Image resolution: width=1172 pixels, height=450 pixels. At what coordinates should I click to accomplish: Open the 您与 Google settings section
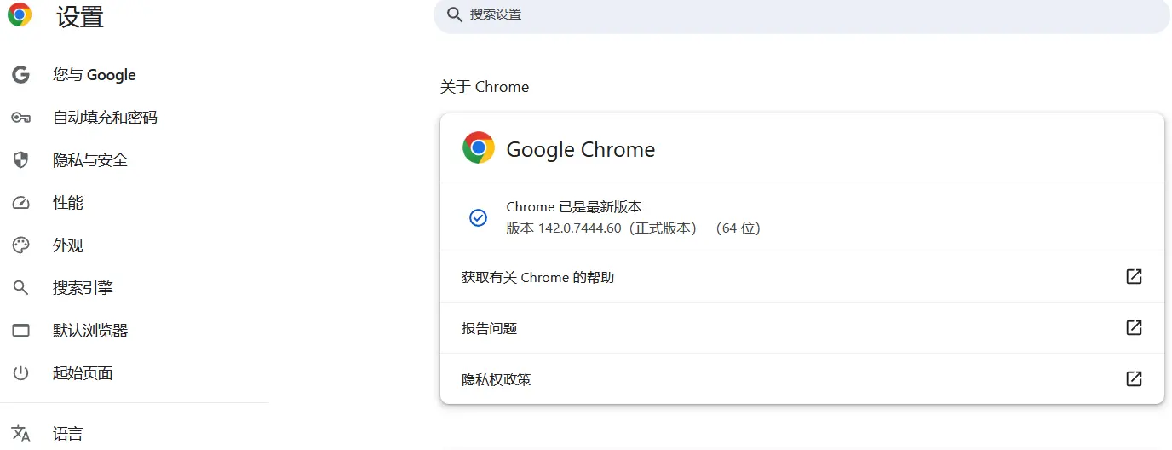pos(94,75)
